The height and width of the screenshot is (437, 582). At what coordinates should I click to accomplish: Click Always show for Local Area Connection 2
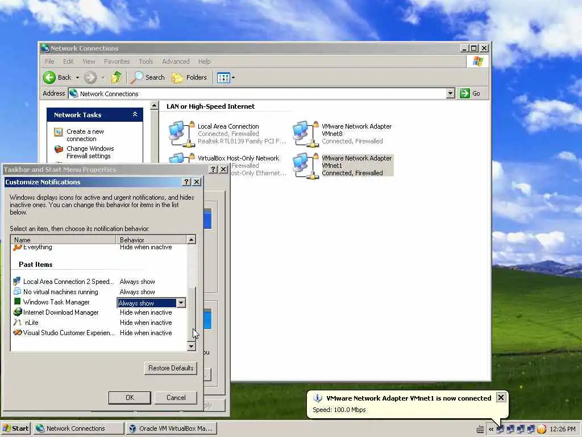pos(138,282)
